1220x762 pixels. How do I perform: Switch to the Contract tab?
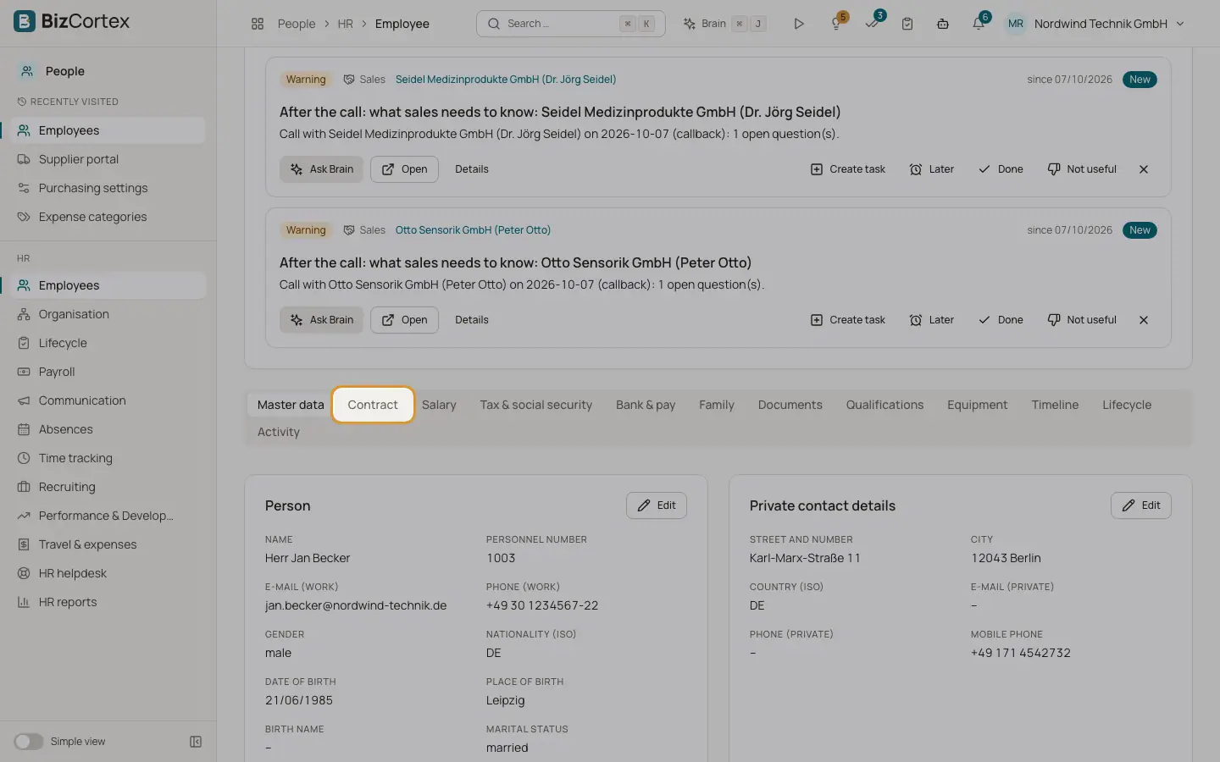pyautogui.click(x=373, y=405)
